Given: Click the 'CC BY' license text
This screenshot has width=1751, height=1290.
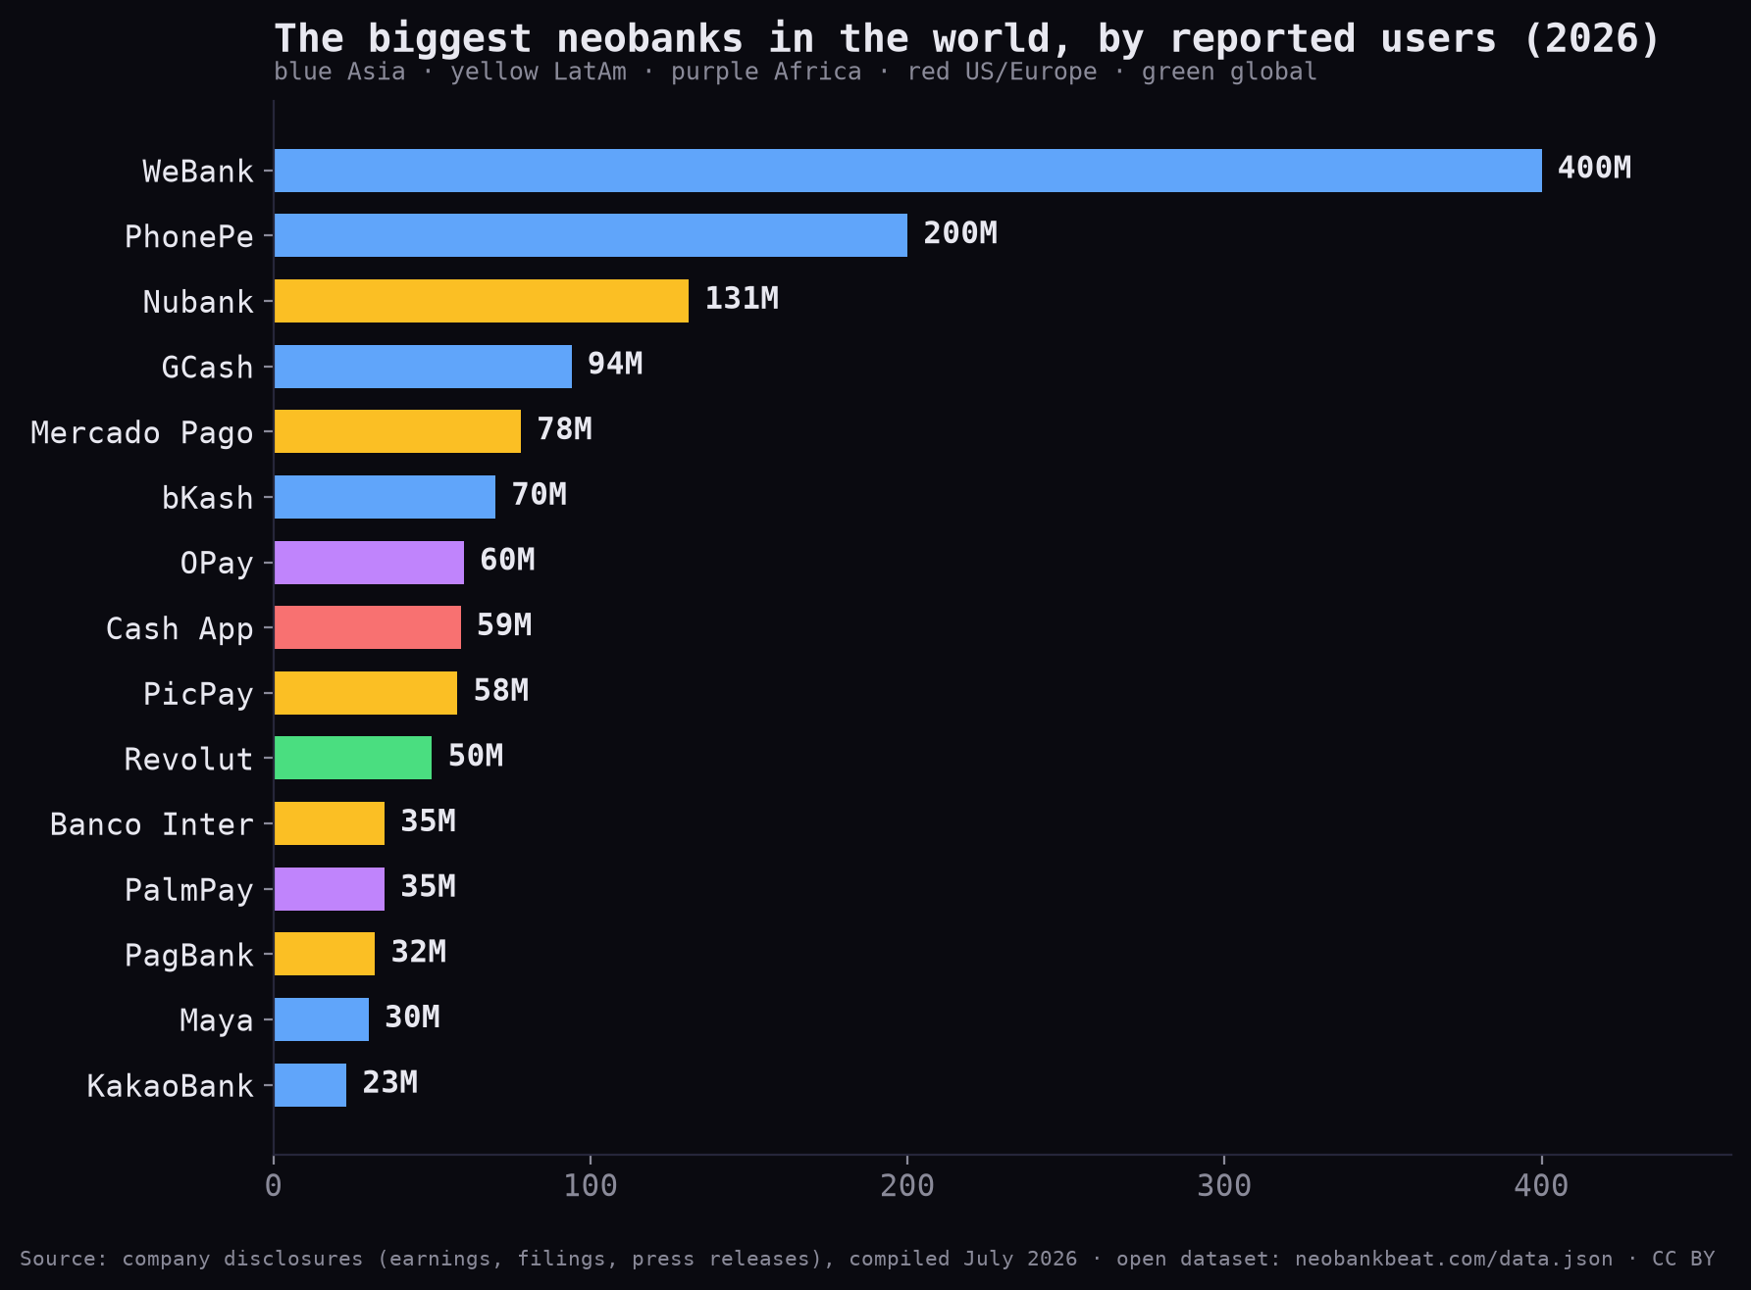Looking at the screenshot, I should (x=1683, y=1259).
